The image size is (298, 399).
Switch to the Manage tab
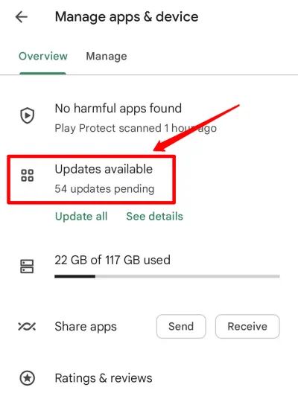107,57
